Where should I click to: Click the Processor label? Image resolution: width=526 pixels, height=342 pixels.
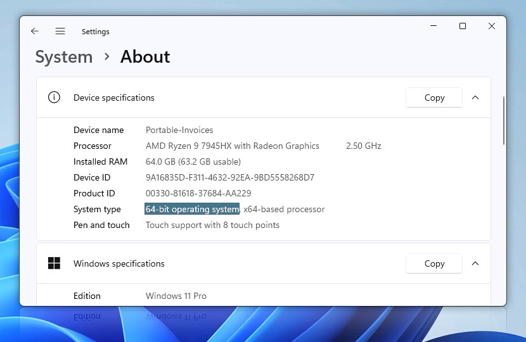93,146
